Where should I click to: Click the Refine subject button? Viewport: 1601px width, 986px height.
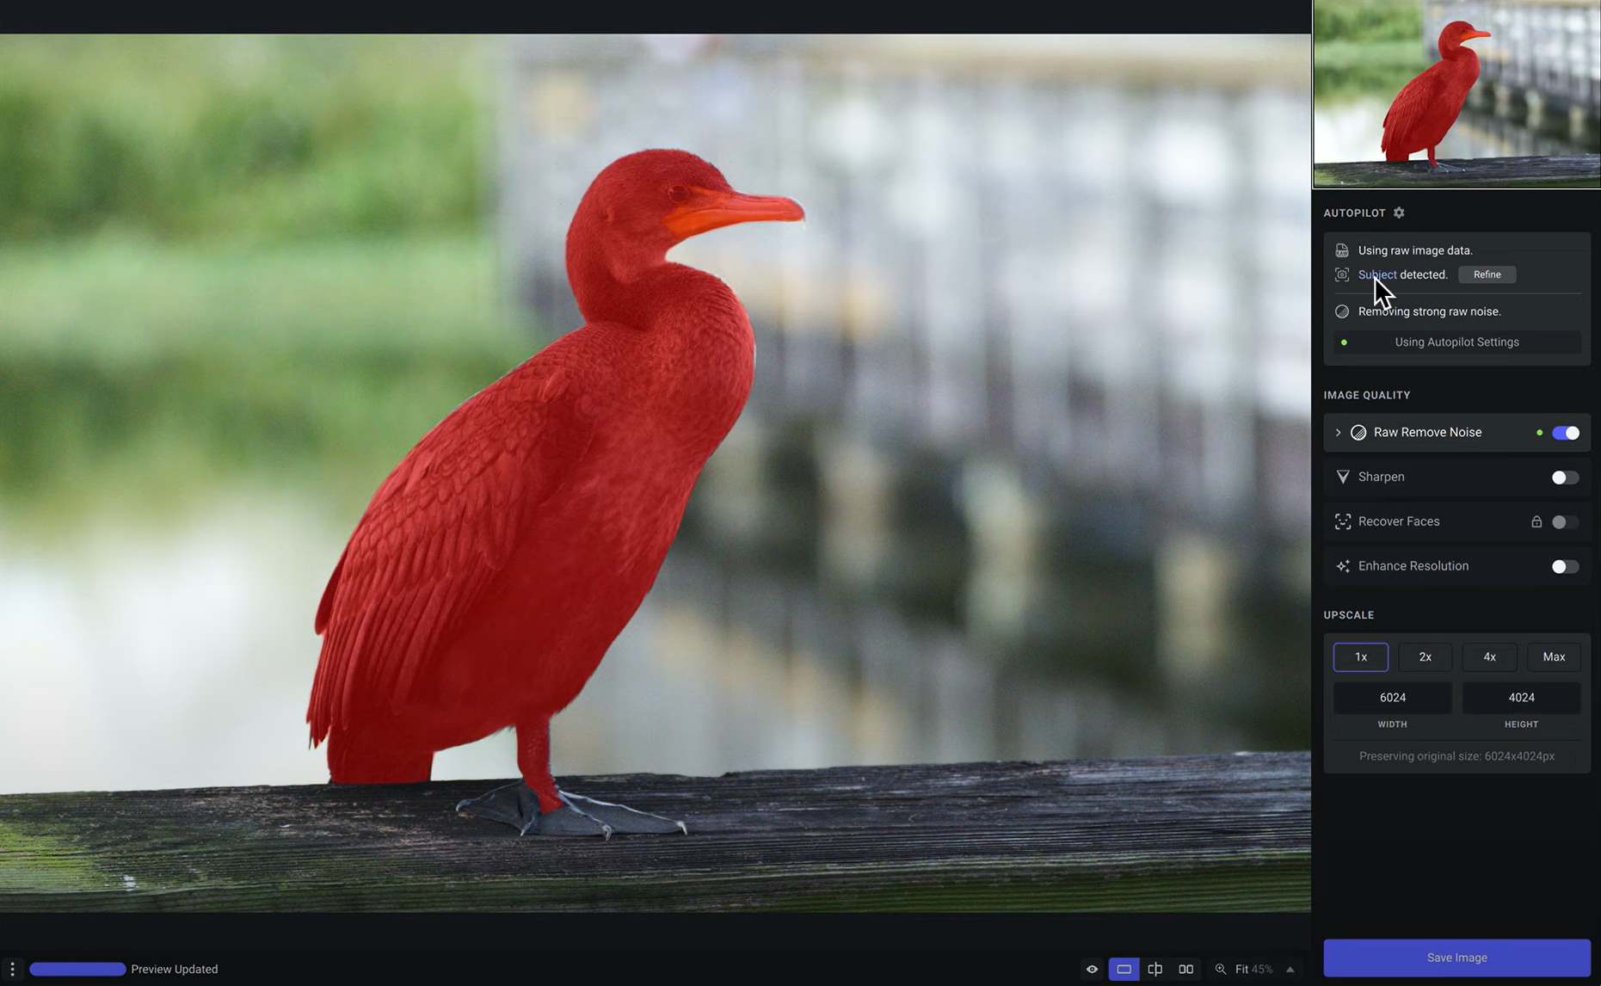1487,274
